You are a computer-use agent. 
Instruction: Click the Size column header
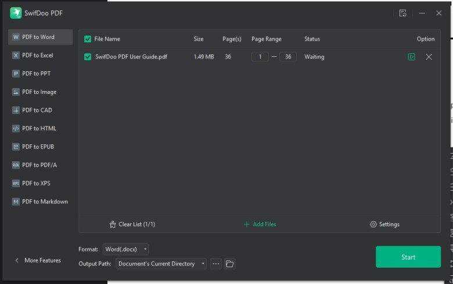pyautogui.click(x=199, y=39)
